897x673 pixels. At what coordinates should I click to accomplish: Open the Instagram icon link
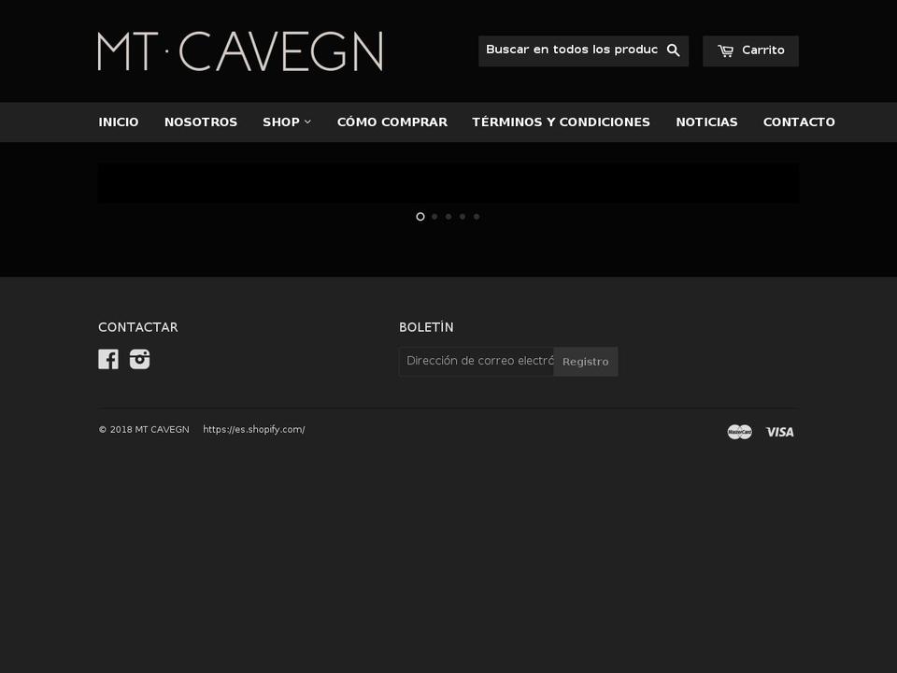(x=139, y=359)
